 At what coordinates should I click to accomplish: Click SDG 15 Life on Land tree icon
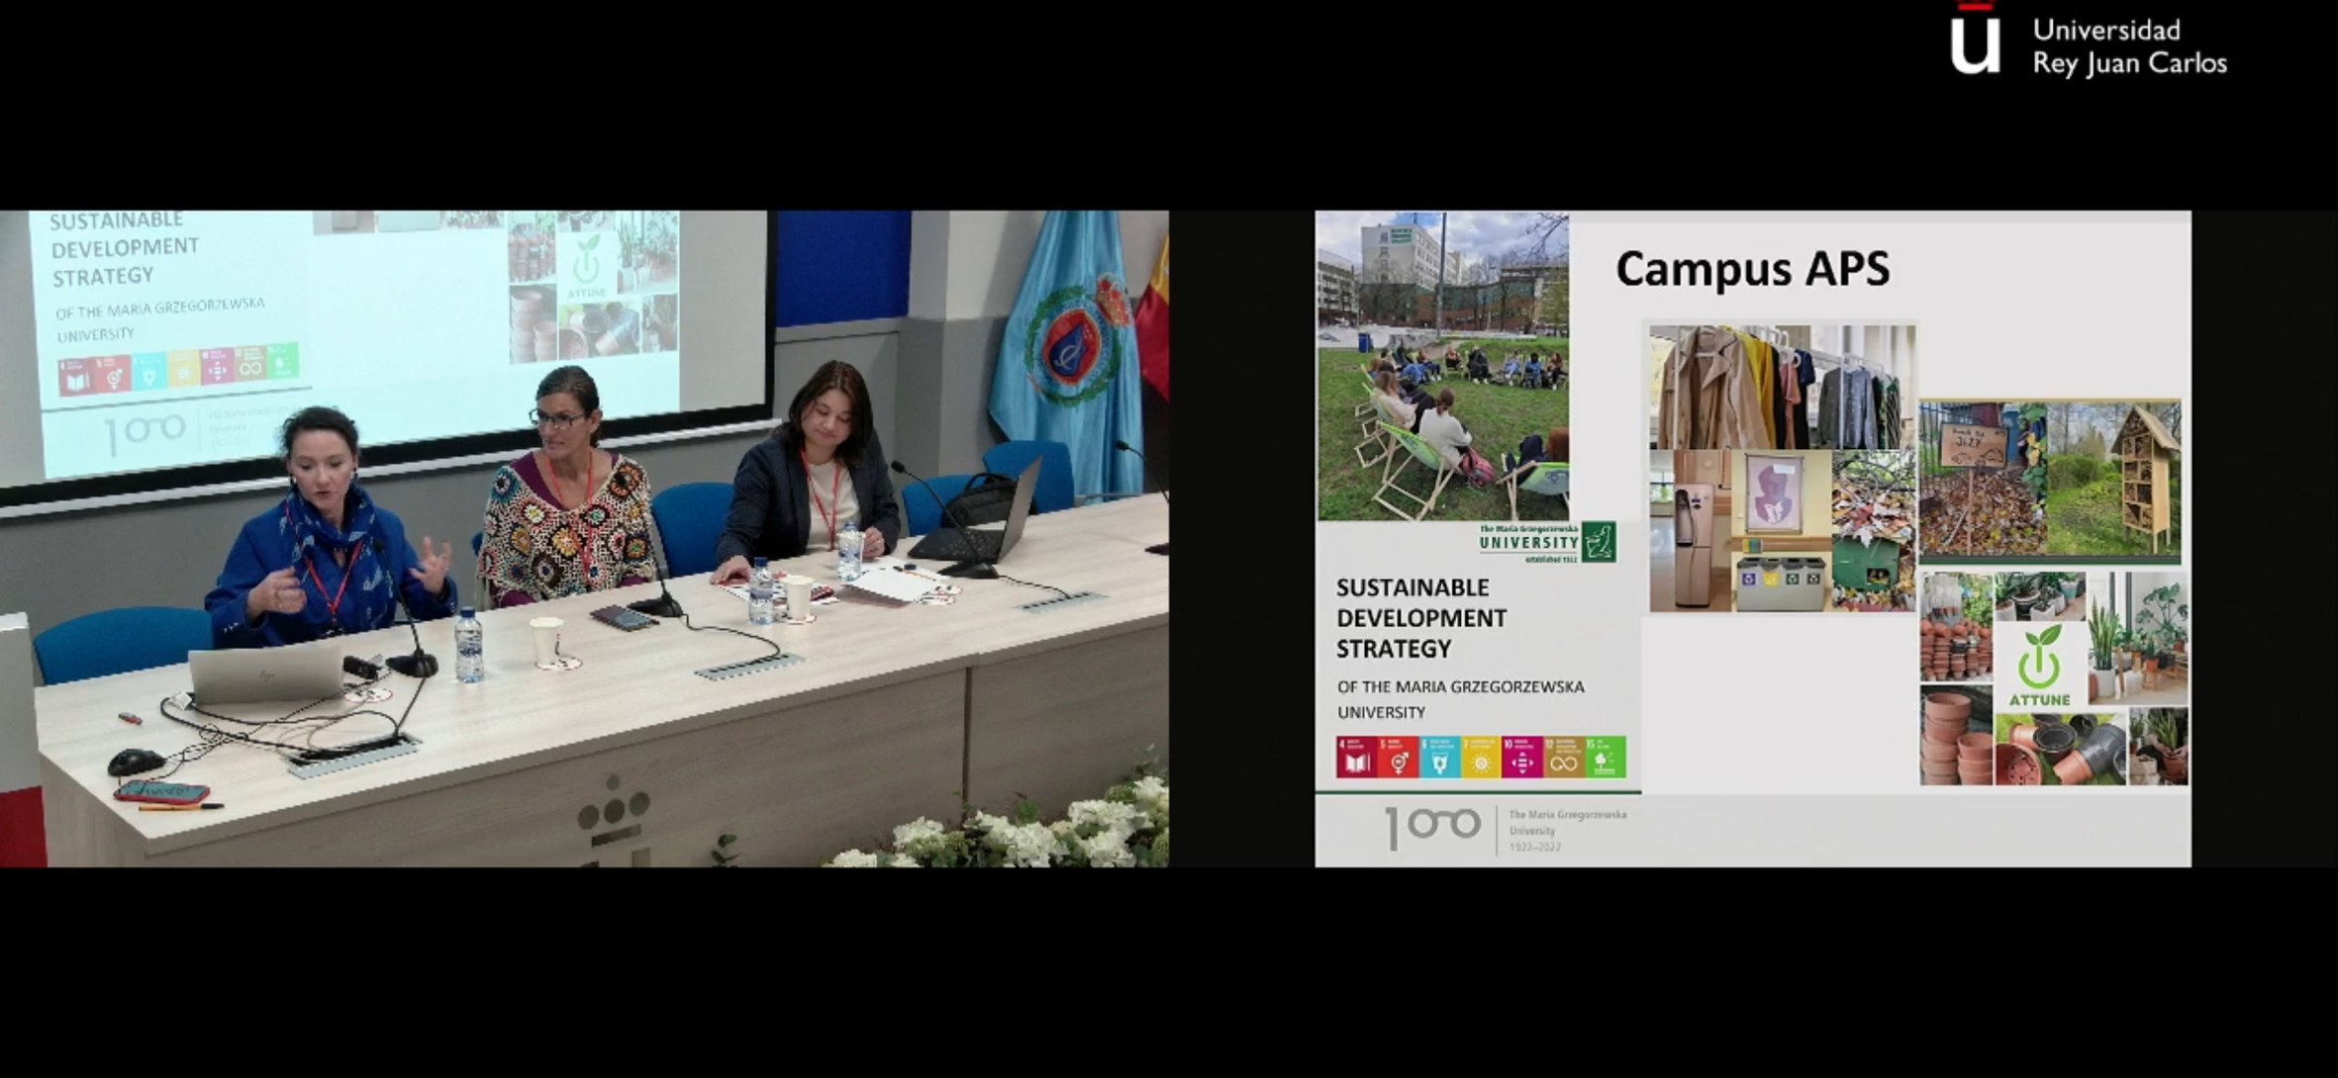(1605, 758)
